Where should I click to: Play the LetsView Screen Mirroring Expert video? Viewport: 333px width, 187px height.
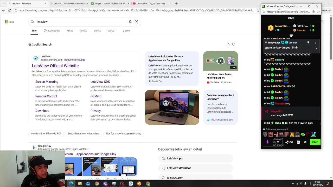coord(221,61)
